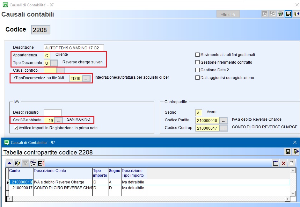Click the XML TipoDocumento field TD19
Screen dimensions: 300x207
pos(76,78)
